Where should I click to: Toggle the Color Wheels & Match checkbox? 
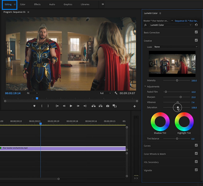coord(196,153)
